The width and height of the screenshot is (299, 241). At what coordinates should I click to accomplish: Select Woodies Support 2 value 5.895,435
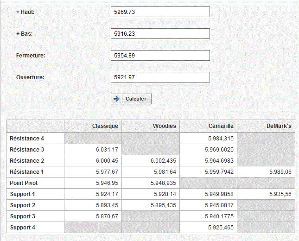(163, 205)
